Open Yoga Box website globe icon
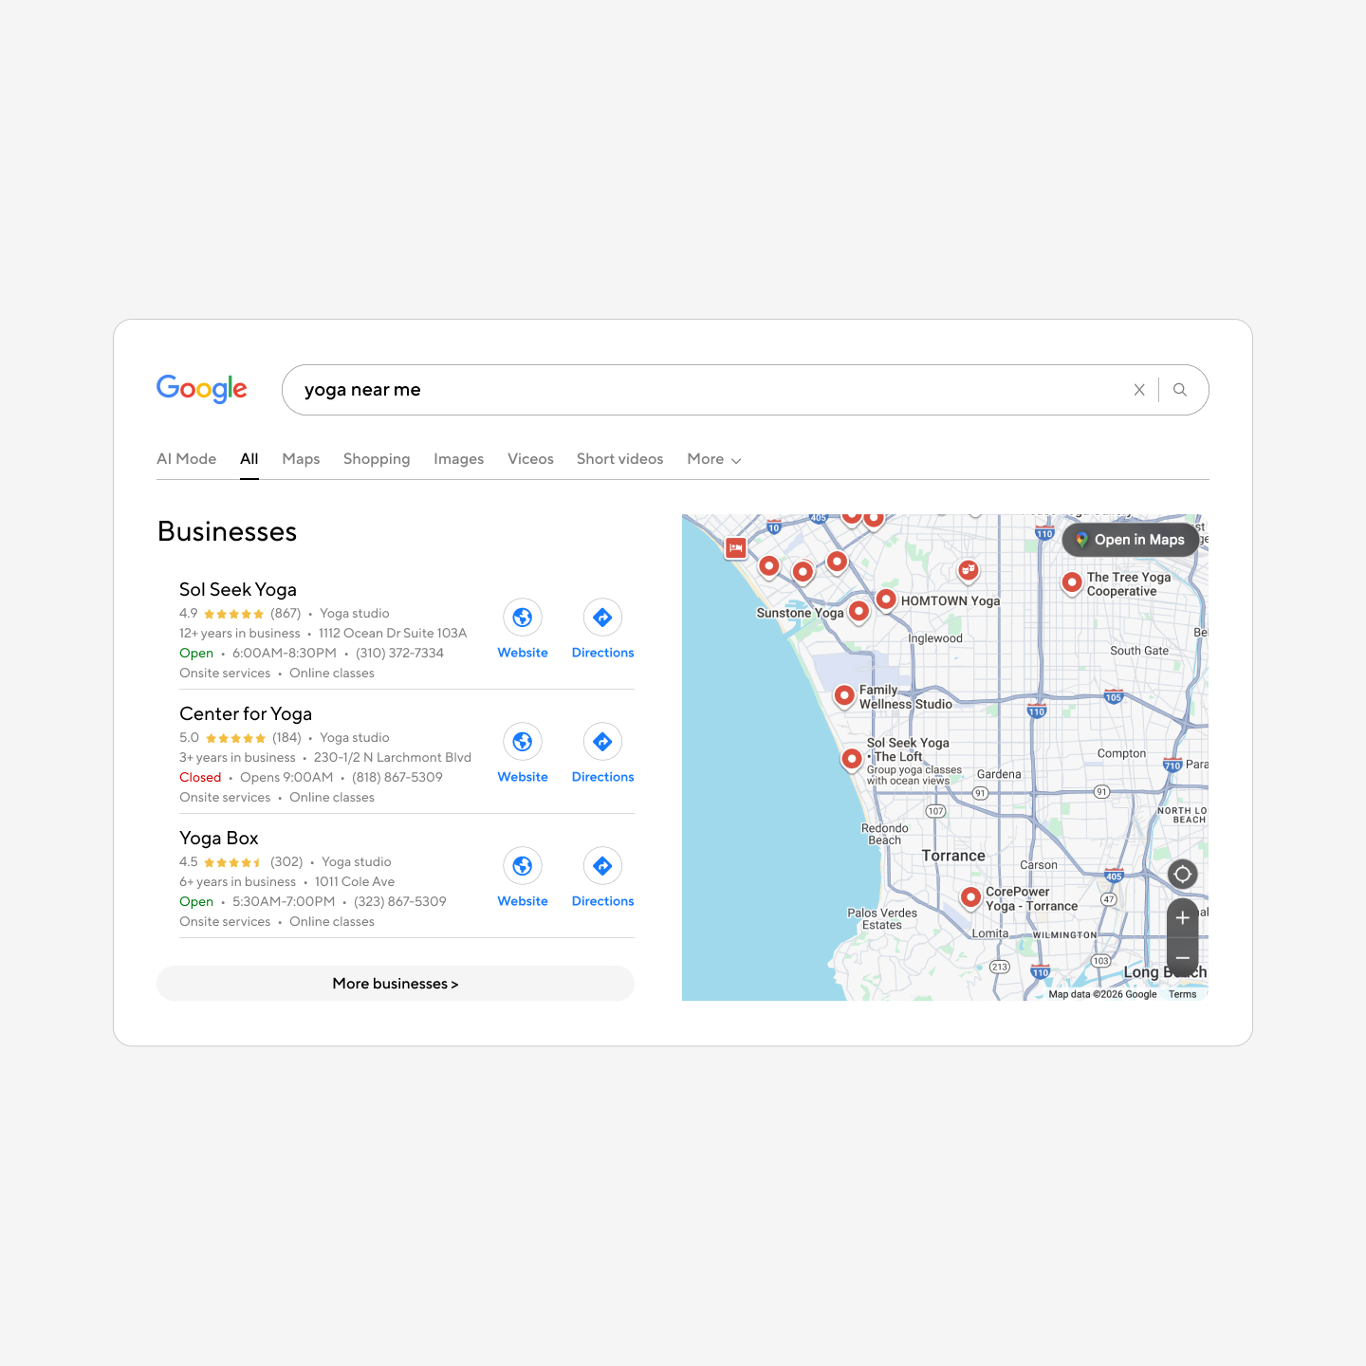The width and height of the screenshot is (1366, 1366). [523, 867]
